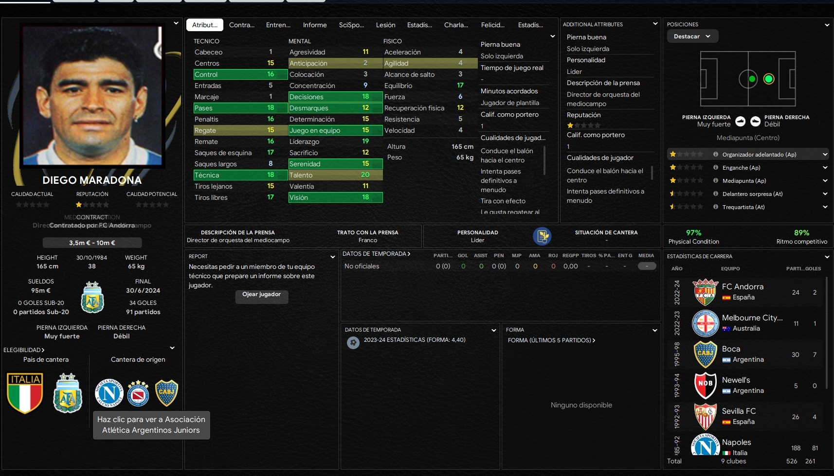
Task: Click the yellow personality note icon
Action: [542, 236]
